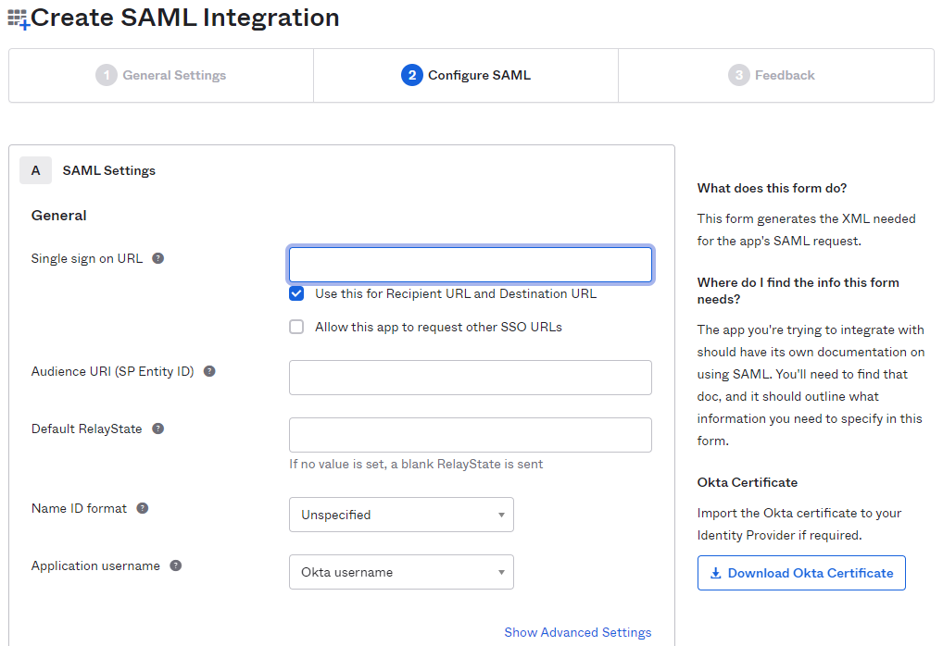Select the Configure SAML step
This screenshot has width=943, height=646.
(x=466, y=75)
